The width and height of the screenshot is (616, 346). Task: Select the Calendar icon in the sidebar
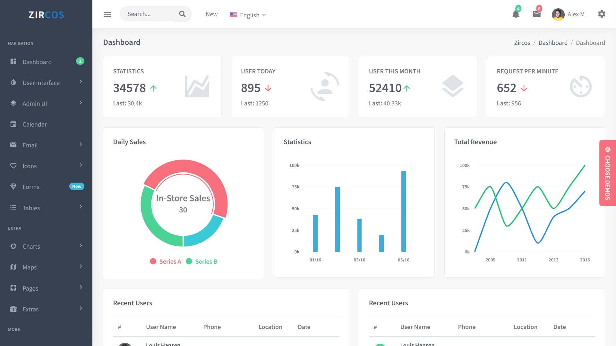(13, 124)
